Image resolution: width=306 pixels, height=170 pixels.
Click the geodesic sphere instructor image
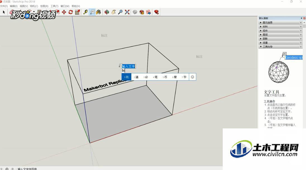click(279, 72)
